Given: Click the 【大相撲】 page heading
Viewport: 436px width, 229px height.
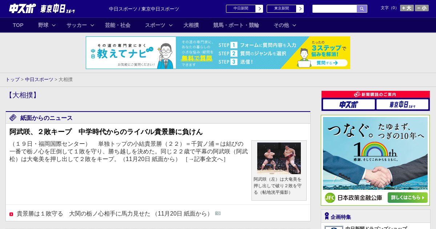Looking at the screenshot, I should coord(23,95).
